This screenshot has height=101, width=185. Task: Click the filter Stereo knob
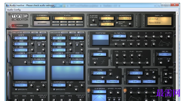[131, 44]
